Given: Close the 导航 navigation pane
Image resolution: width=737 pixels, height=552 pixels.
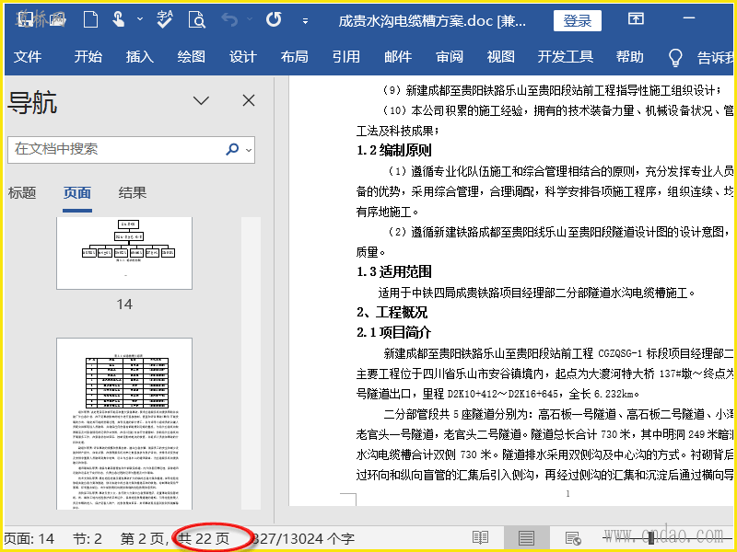Looking at the screenshot, I should [x=249, y=100].
